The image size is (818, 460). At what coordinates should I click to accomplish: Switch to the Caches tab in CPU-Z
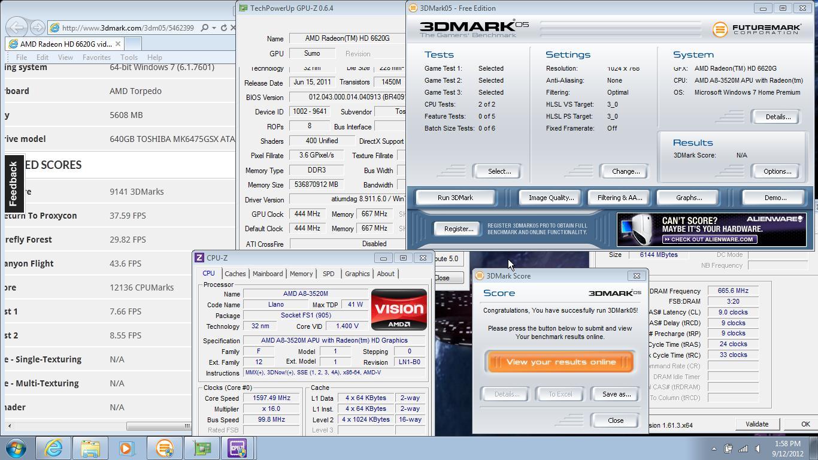click(x=235, y=274)
